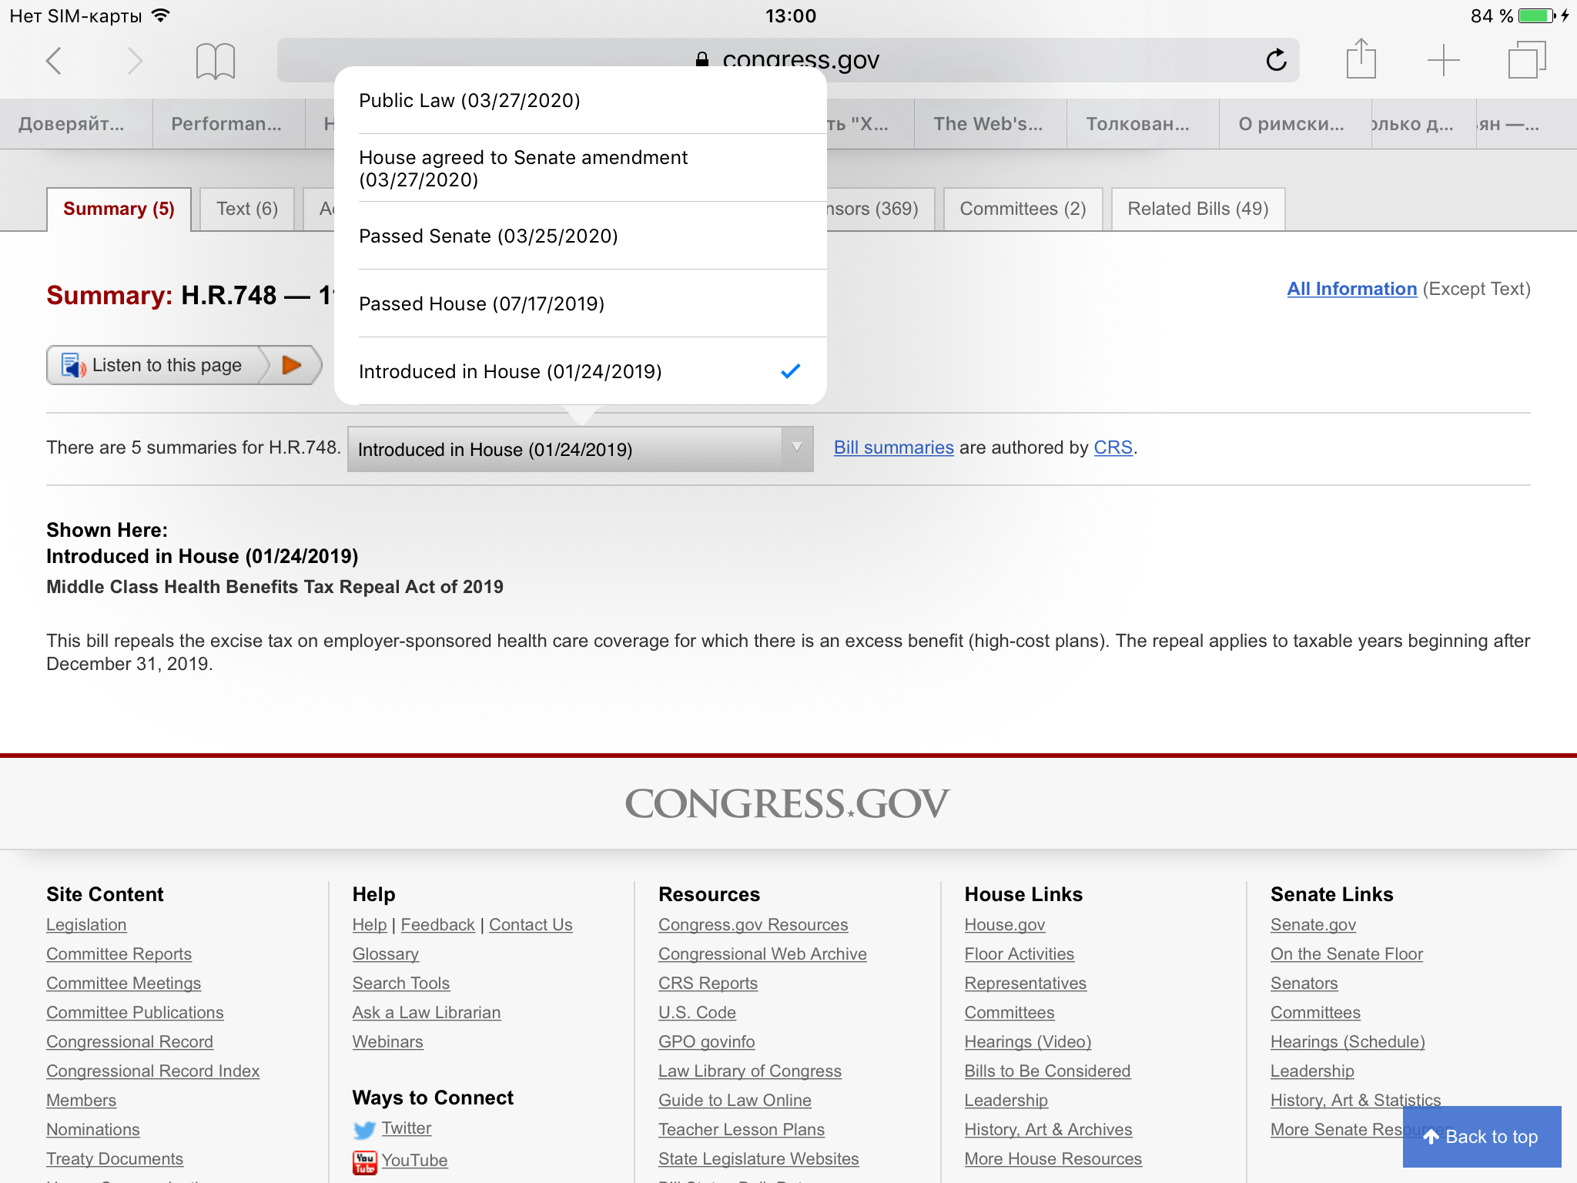Screen dimensions: 1577x1183
Task: Open the Twitter link with bird icon
Action: click(392, 1128)
